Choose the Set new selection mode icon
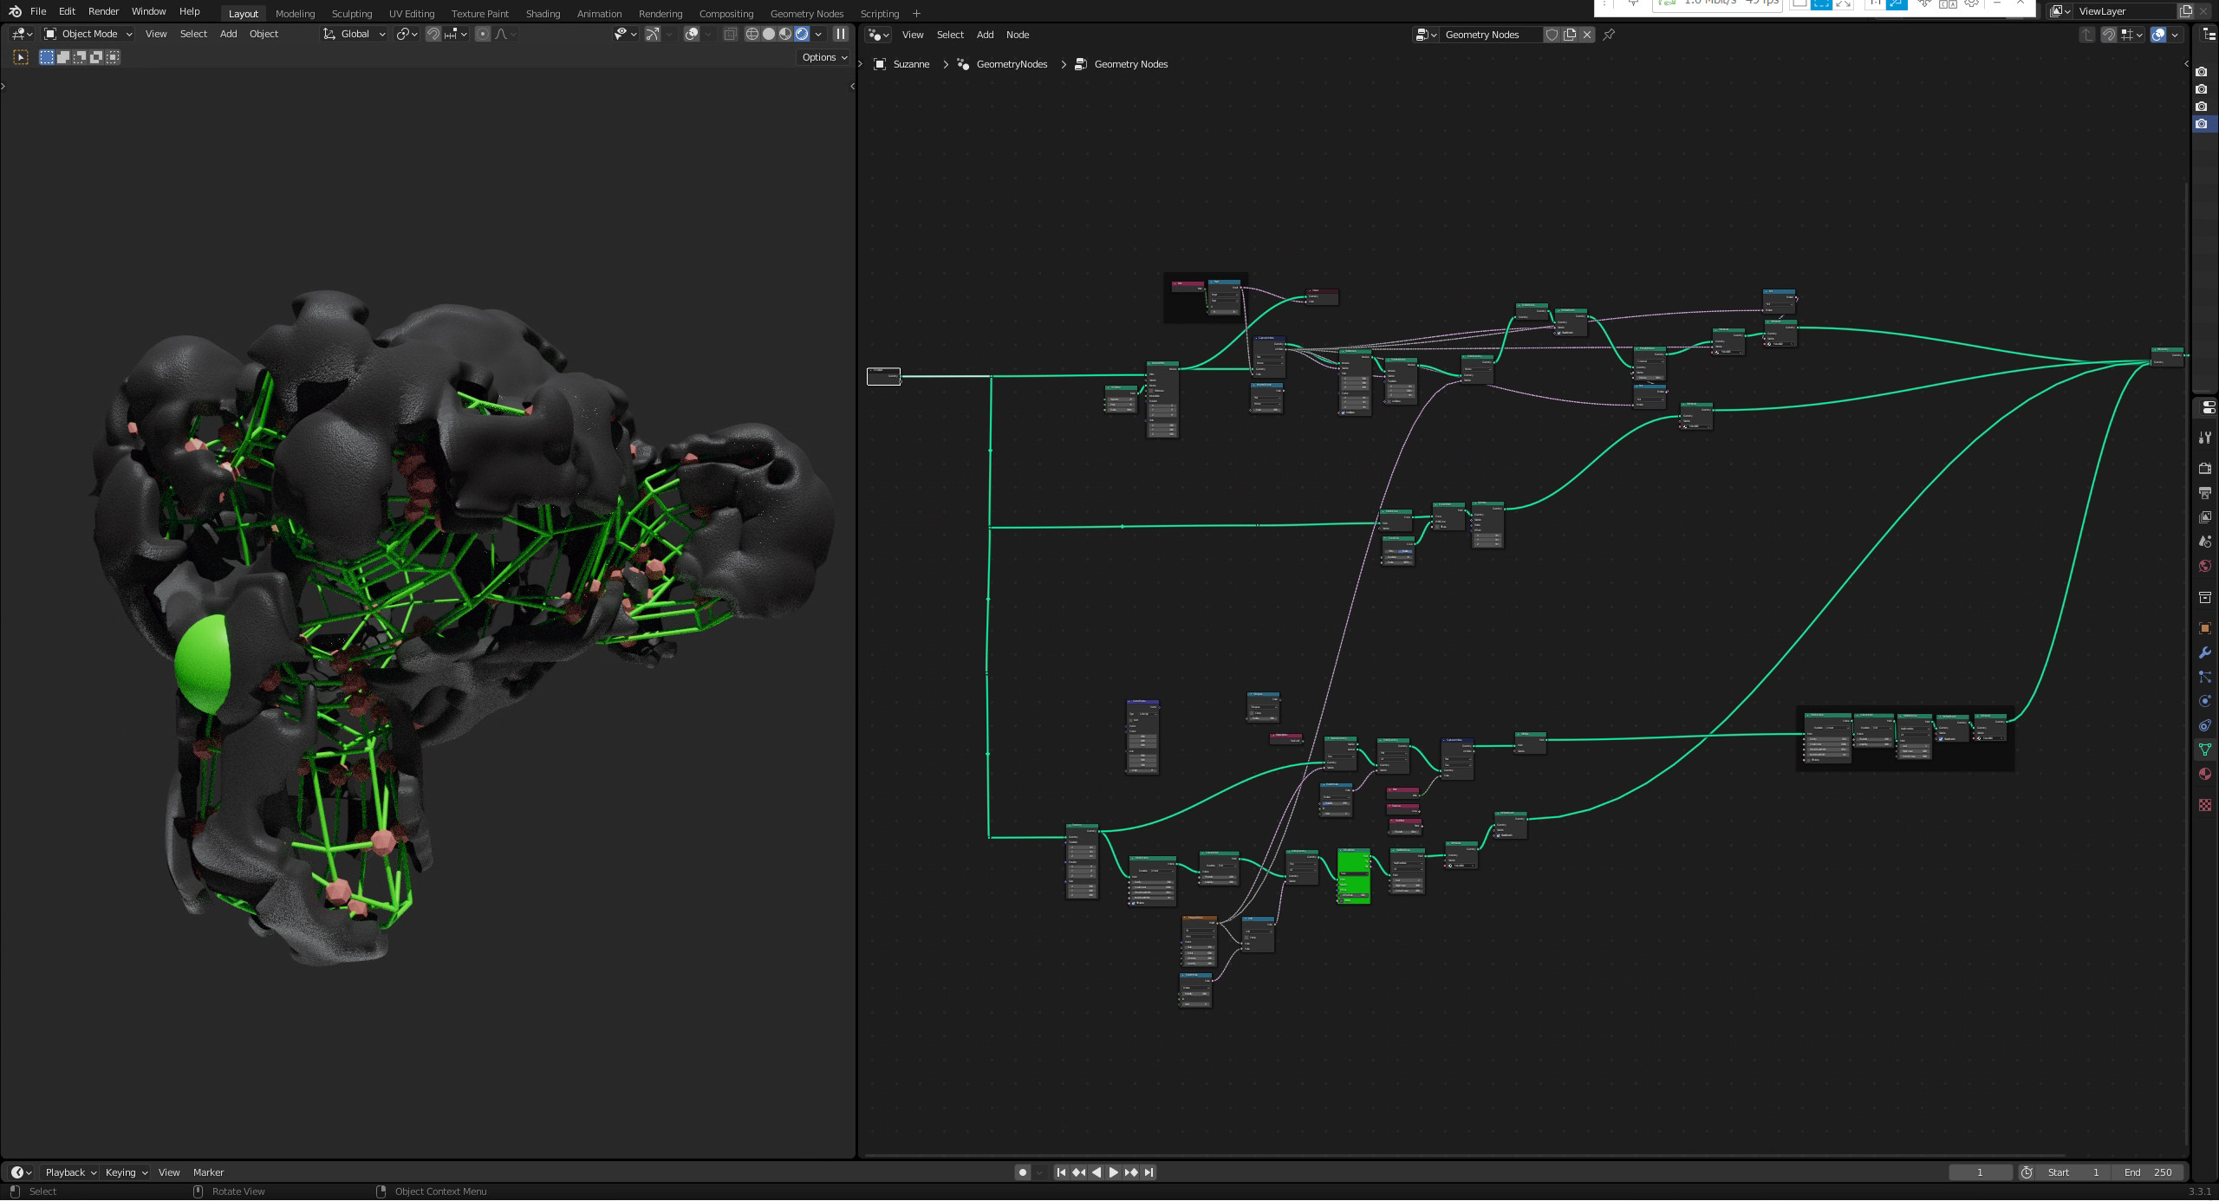Screen dimensions: 2219x1201 tap(47, 57)
